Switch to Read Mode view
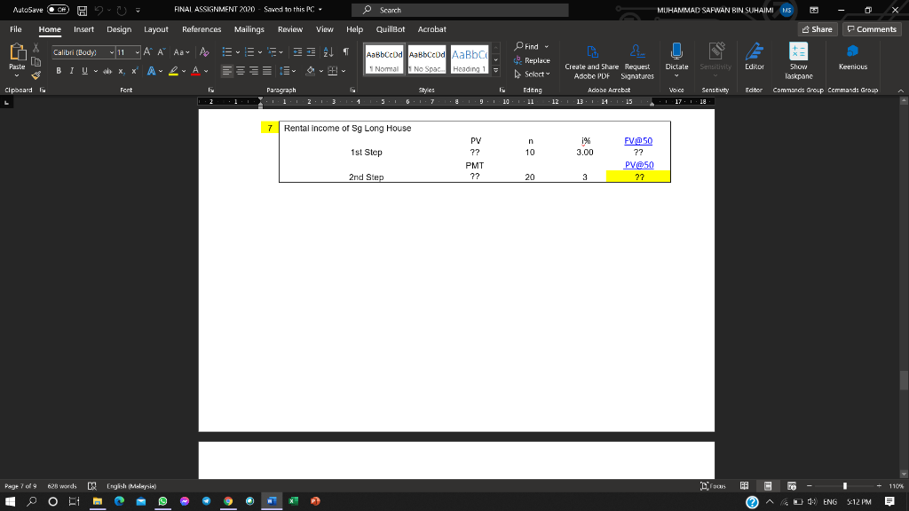This screenshot has height=511, width=909. point(745,485)
